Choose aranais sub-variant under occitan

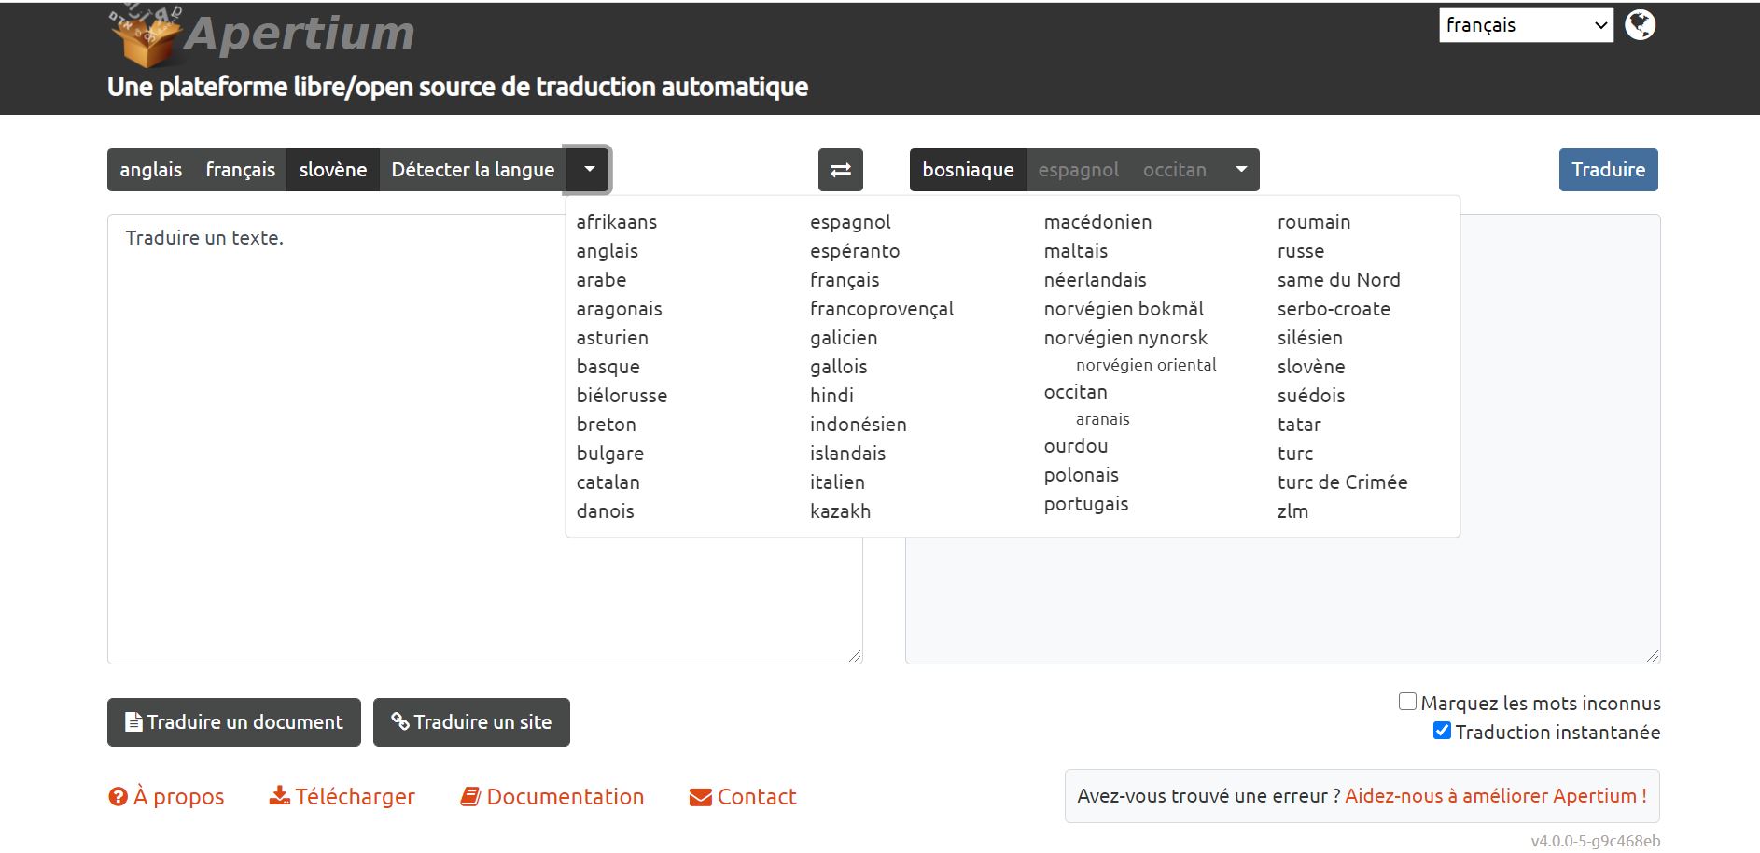[x=1102, y=419]
